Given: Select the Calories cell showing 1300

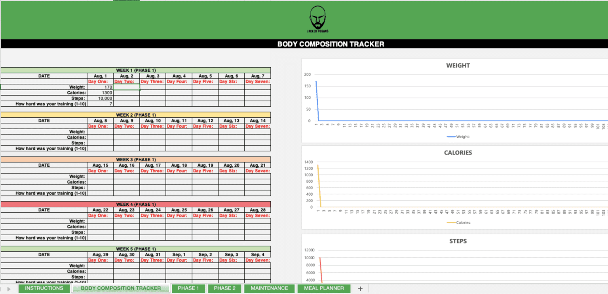Looking at the screenshot, I should pyautogui.click(x=101, y=92).
